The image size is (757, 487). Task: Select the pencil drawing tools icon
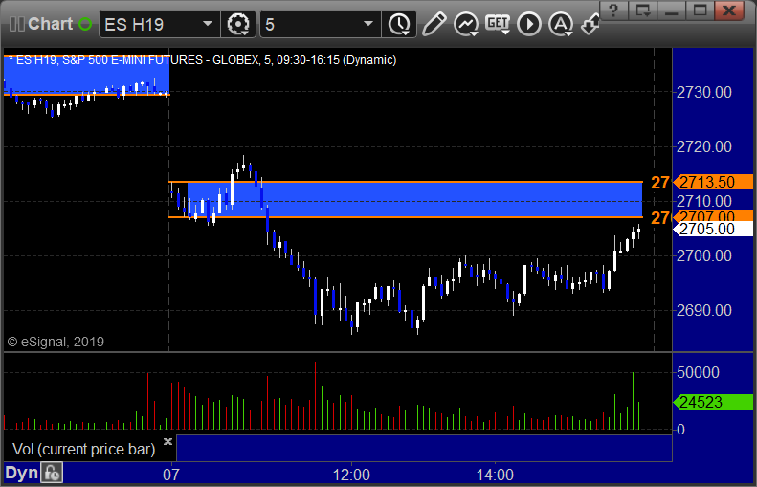434,24
